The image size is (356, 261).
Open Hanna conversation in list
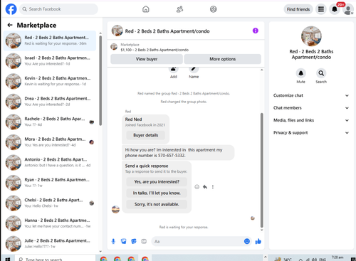pyautogui.click(x=50, y=223)
